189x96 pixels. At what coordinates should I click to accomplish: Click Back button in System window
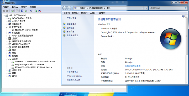pos(65,8)
